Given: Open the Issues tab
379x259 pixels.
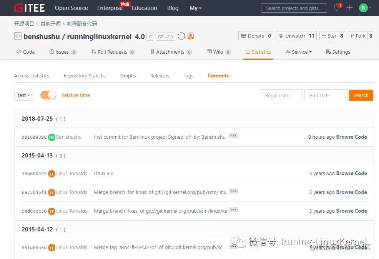Looking at the screenshot, I should [x=63, y=52].
